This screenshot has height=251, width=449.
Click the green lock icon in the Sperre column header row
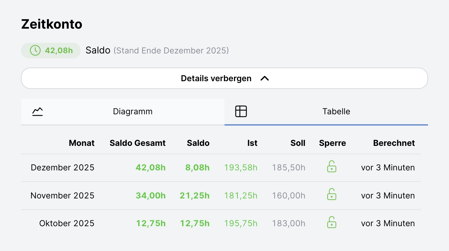point(332,167)
